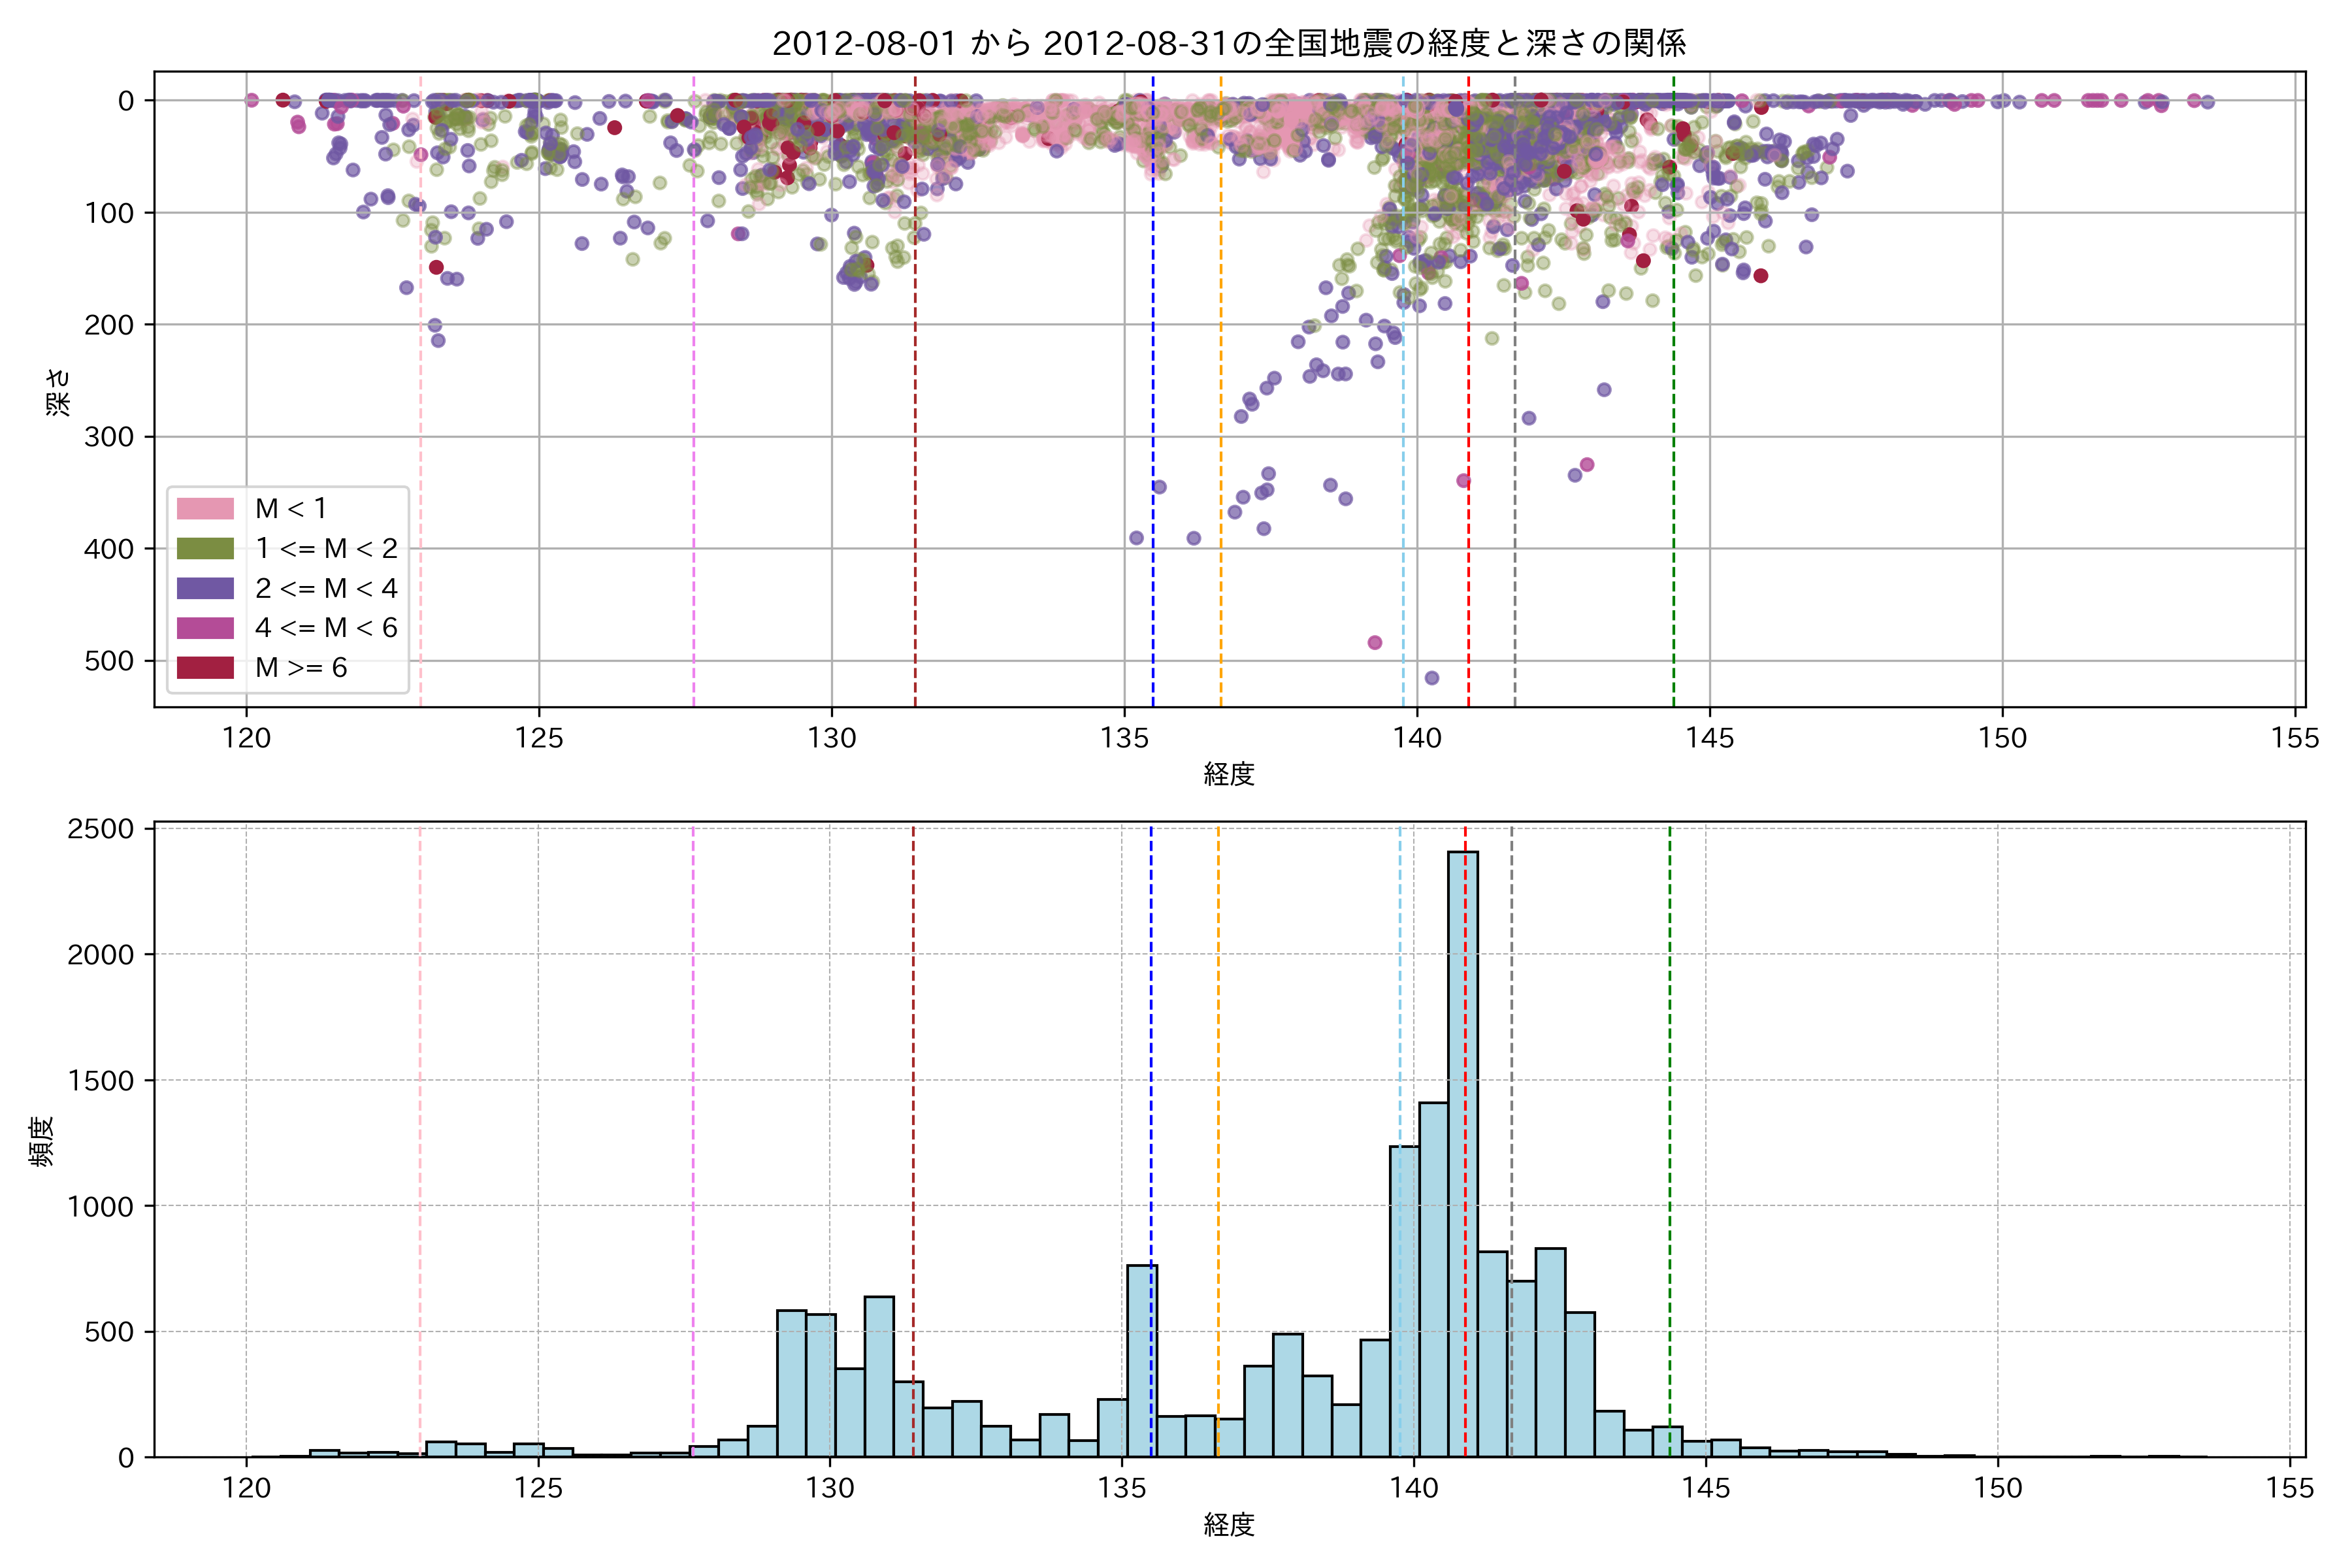Click the tallest histogram bar near 2400

pos(1463,1150)
